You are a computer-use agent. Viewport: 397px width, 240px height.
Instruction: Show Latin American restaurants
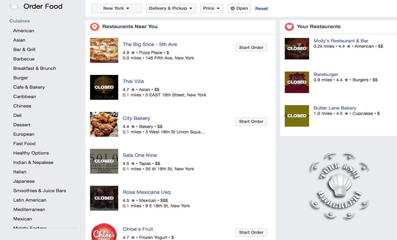coord(30,200)
